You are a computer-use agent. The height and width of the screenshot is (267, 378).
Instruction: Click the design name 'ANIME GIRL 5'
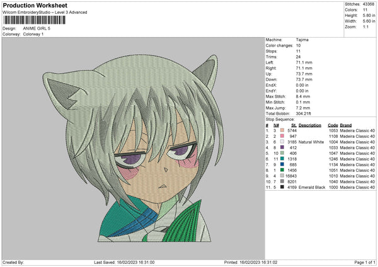37,28
